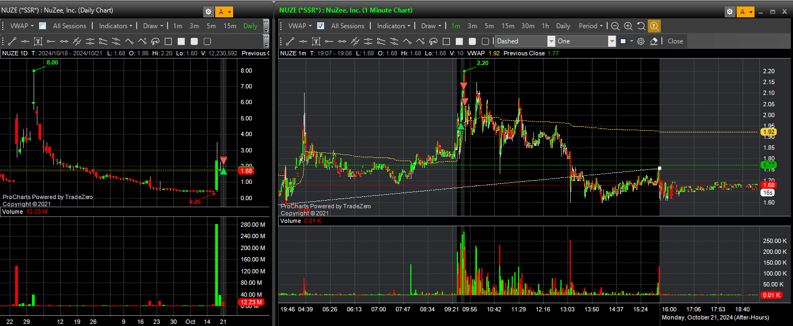Switch 1 Minute chart to 30m timeframe
793x326 pixels.
(x=527, y=26)
